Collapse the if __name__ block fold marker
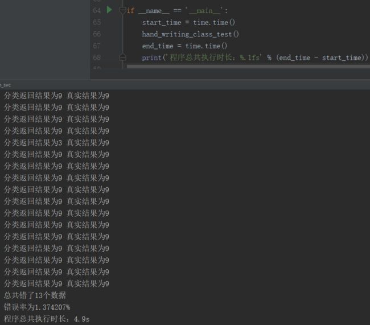 click(x=122, y=10)
